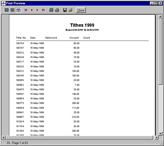
Task: Click tithe number 100547
Action: [20, 94]
